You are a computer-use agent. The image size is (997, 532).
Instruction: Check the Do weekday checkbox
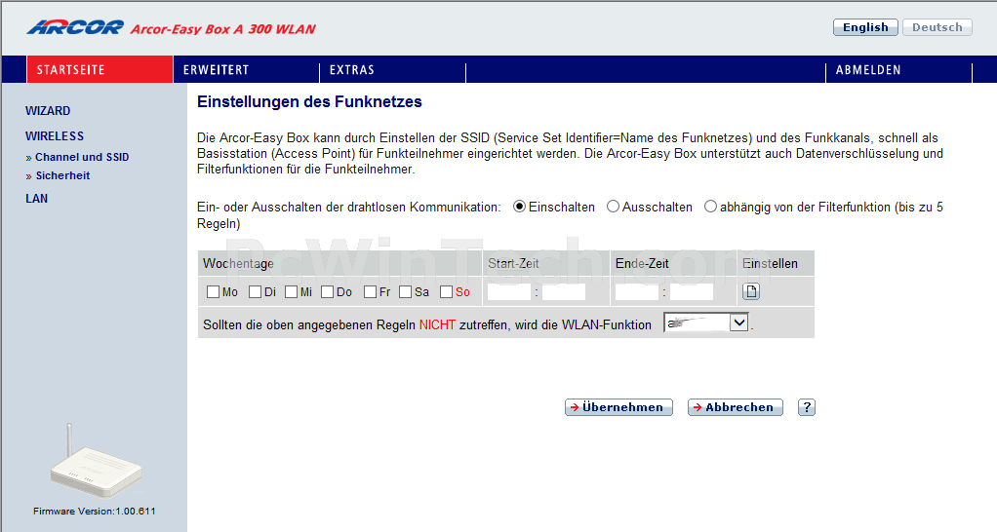pyautogui.click(x=328, y=292)
